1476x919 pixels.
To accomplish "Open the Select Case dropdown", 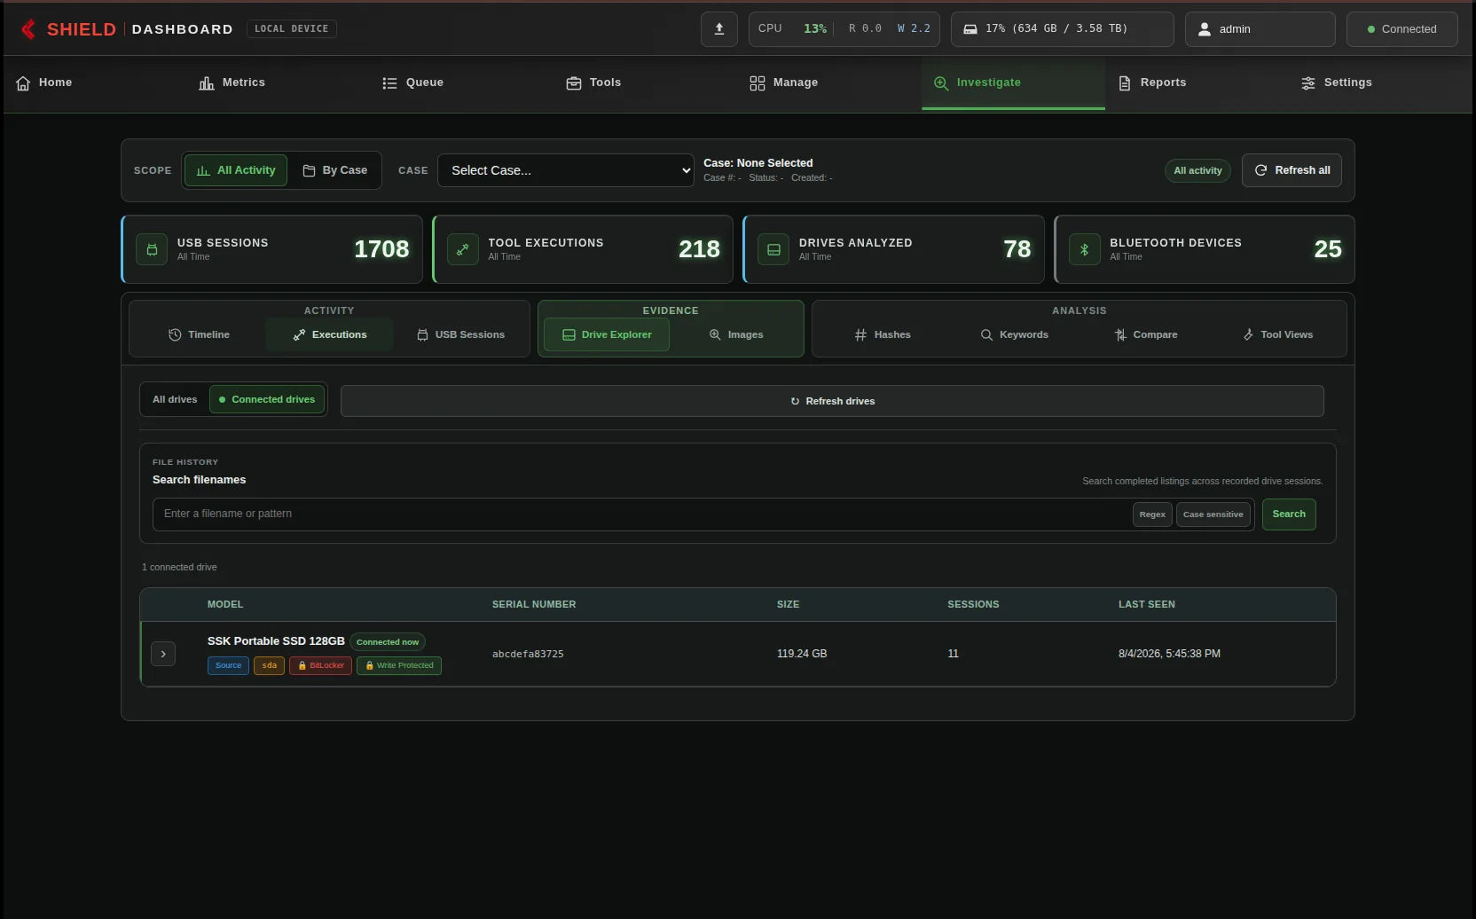I will [566, 170].
